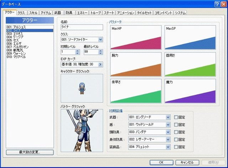
Task: Open the MaxSP parameter graph
Action: tap(190, 37)
